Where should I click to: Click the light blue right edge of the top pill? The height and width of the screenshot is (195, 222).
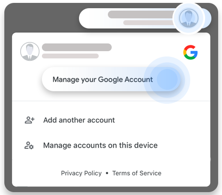click(208, 18)
